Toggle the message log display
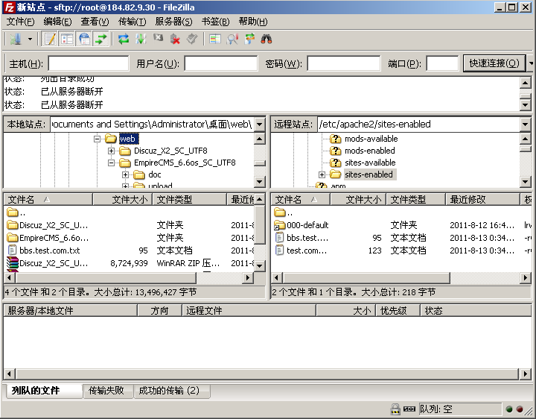 (x=50, y=39)
